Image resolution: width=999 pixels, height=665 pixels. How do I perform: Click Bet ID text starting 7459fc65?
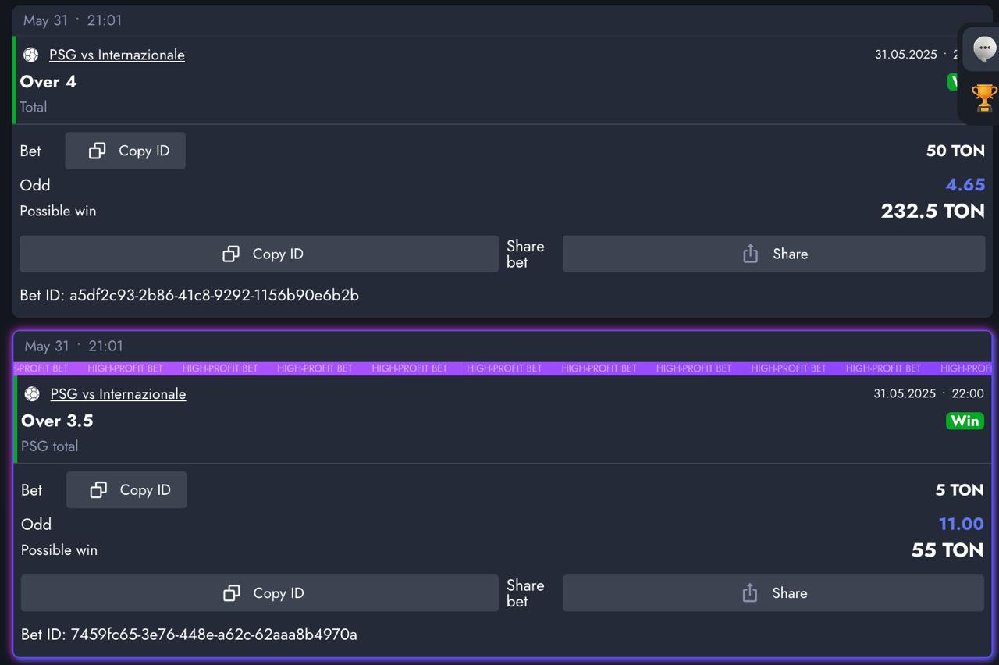189,635
